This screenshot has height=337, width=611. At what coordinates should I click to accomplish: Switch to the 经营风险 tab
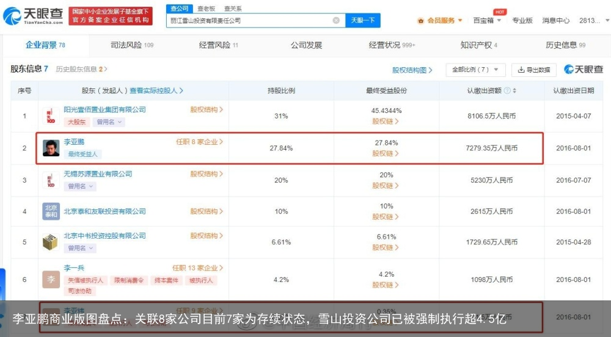pos(218,45)
